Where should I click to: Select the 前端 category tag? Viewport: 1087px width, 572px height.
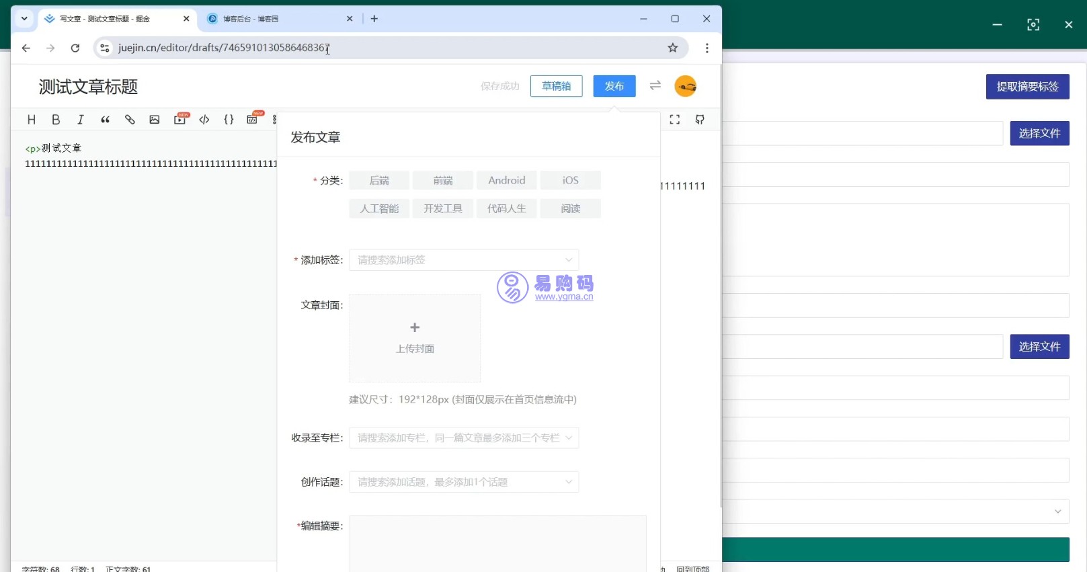click(x=443, y=180)
